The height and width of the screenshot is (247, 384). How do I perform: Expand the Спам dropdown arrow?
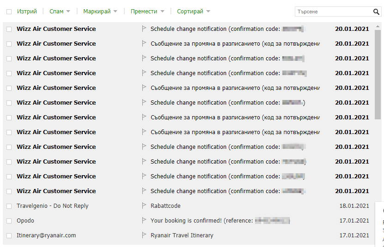(x=68, y=12)
